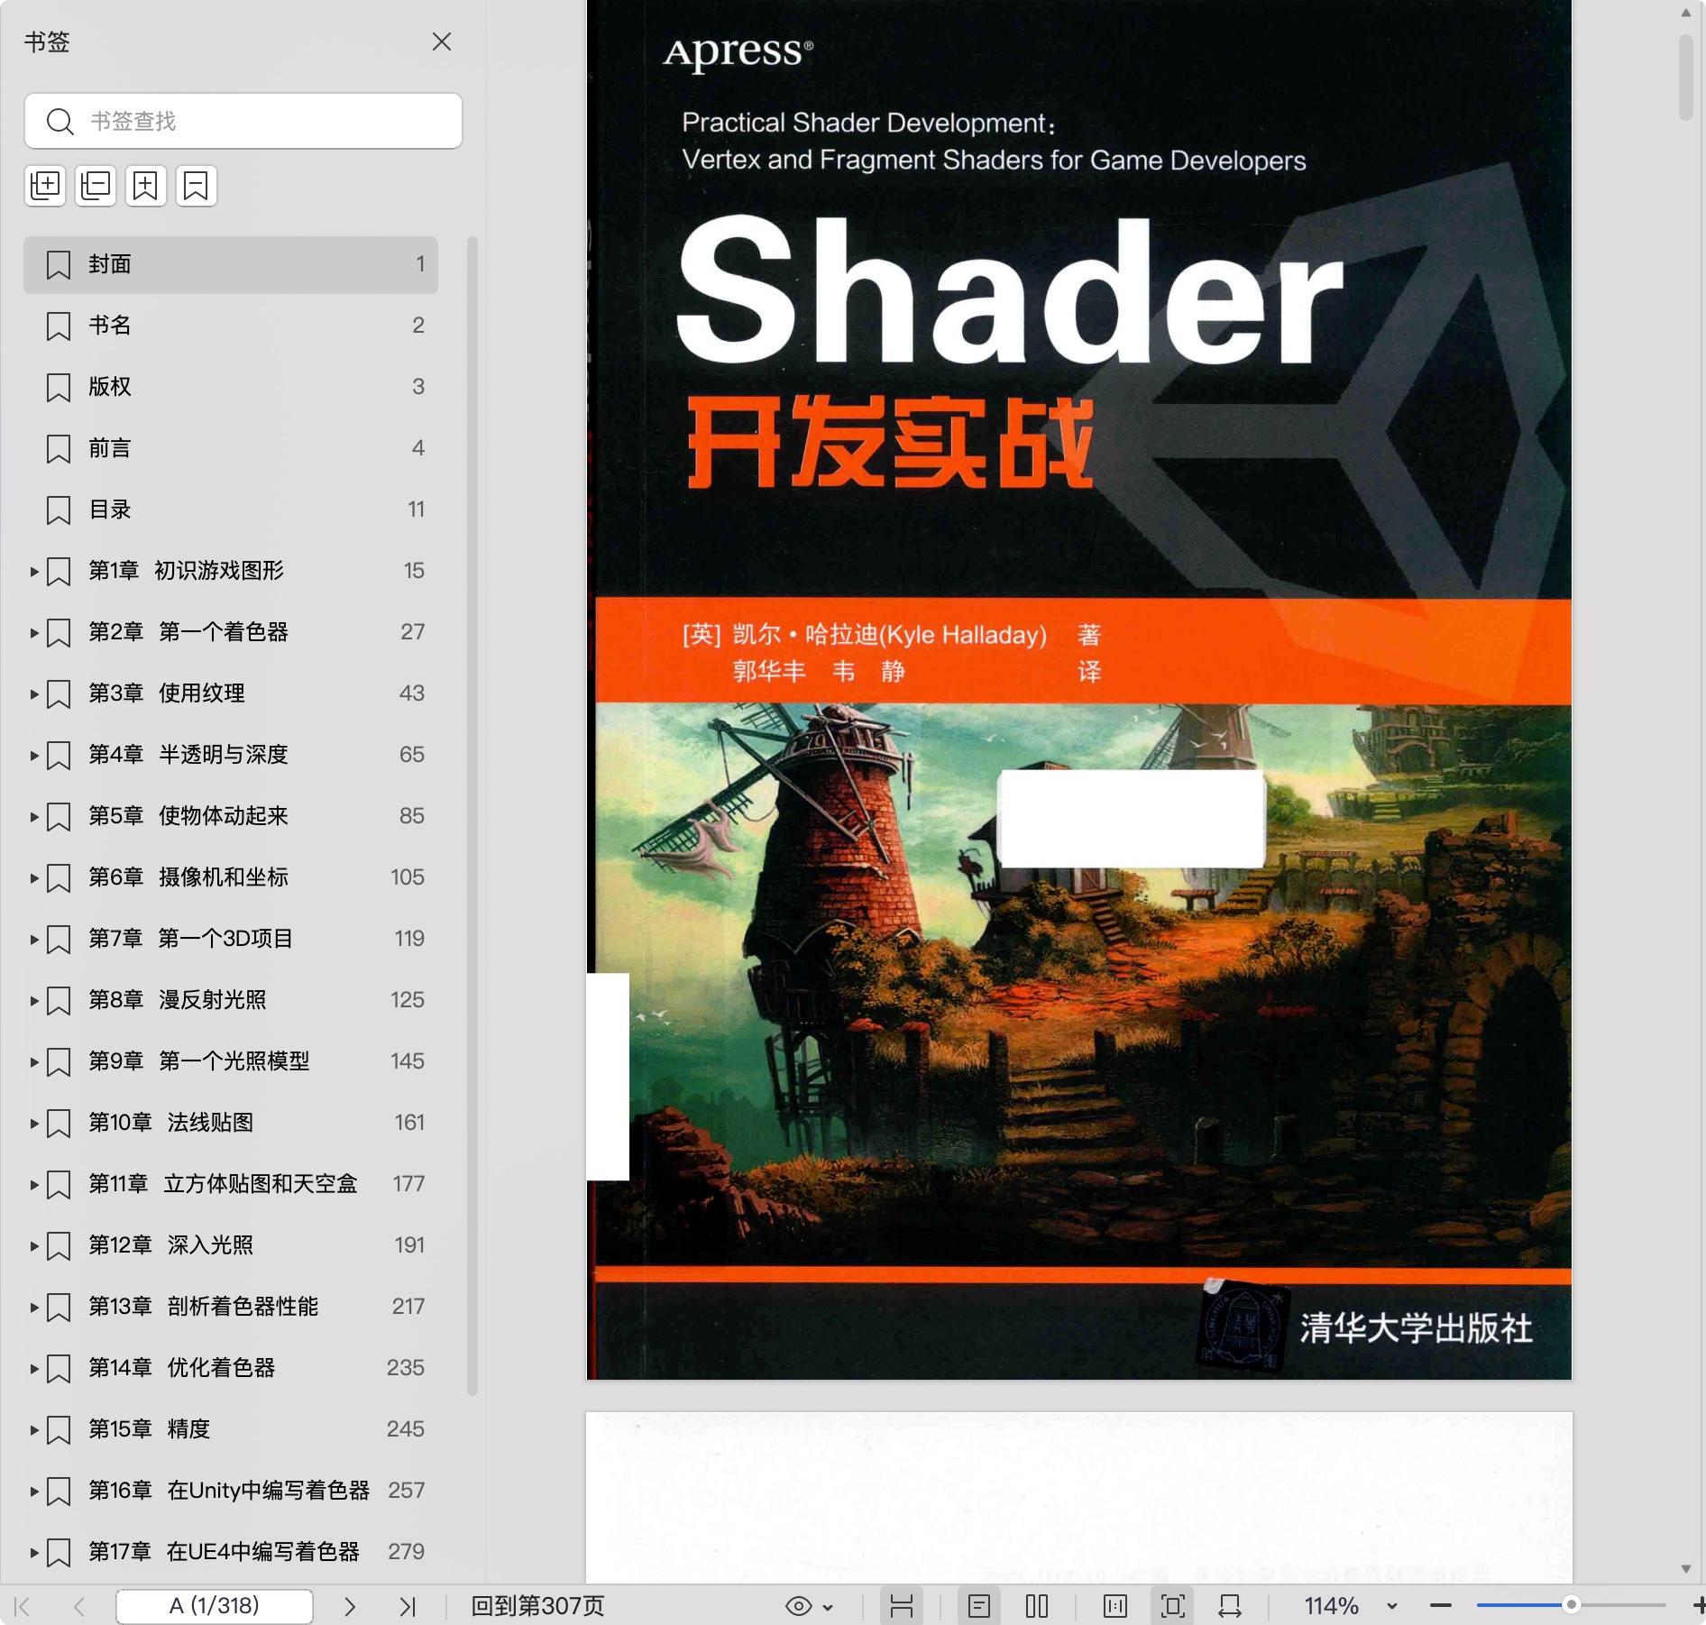Click the remove bookmark icon
Viewport: 1706px width, 1625px height.
coord(196,186)
